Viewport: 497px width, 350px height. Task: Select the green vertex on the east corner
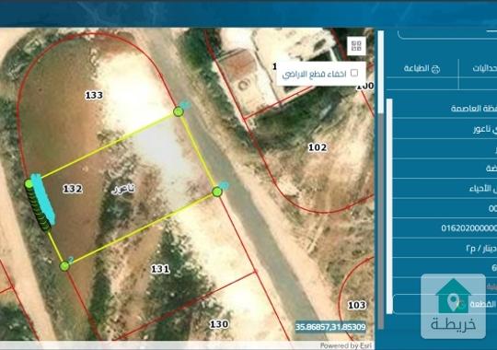217,192
